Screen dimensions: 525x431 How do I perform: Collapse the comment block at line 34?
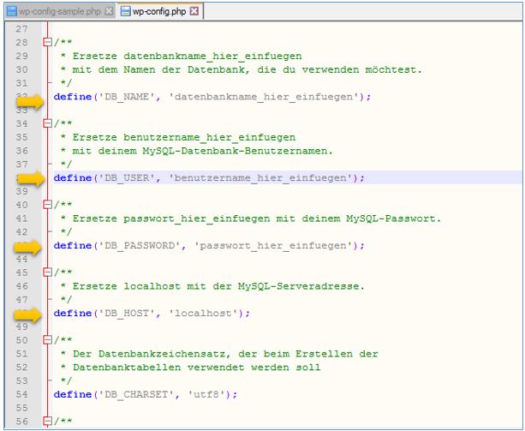48,123
